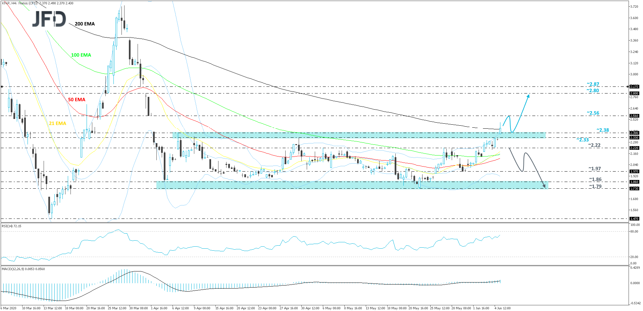Click the blue upward arrow head
The width and height of the screenshot is (643, 311).
[x=528, y=96]
